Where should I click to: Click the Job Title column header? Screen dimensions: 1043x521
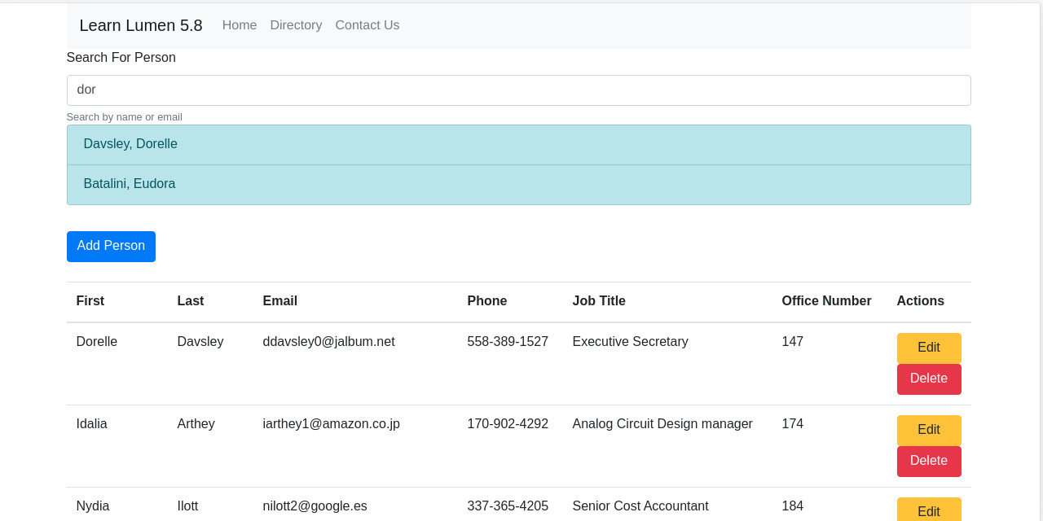[598, 301]
